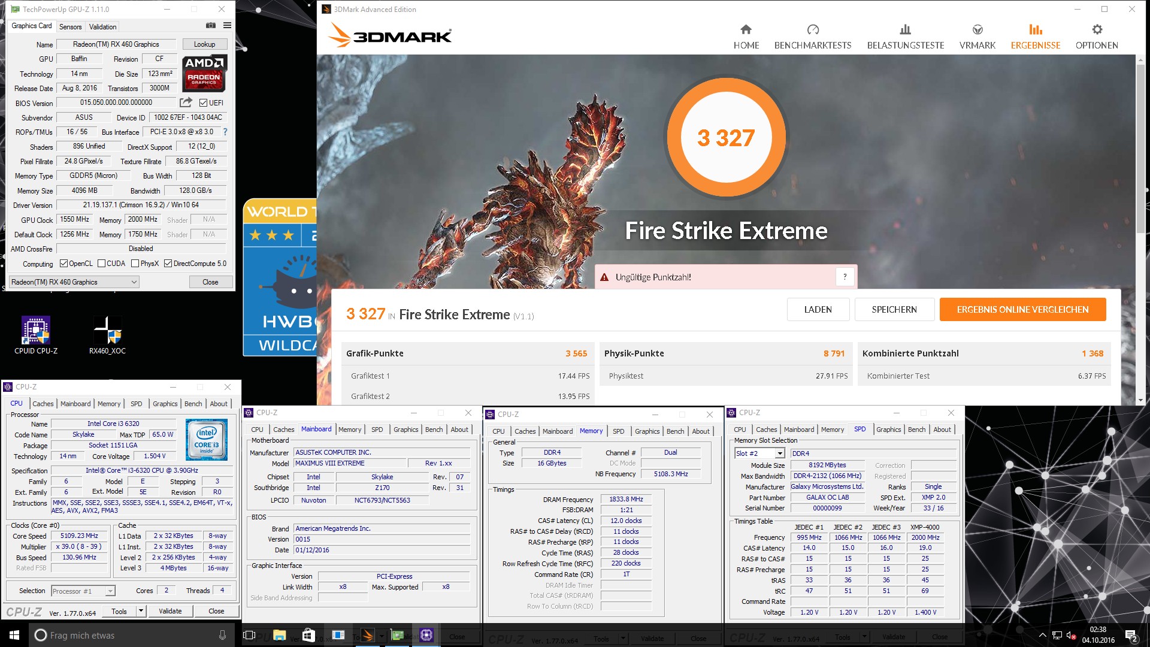Open File Explorer from taskbar

coord(279,635)
